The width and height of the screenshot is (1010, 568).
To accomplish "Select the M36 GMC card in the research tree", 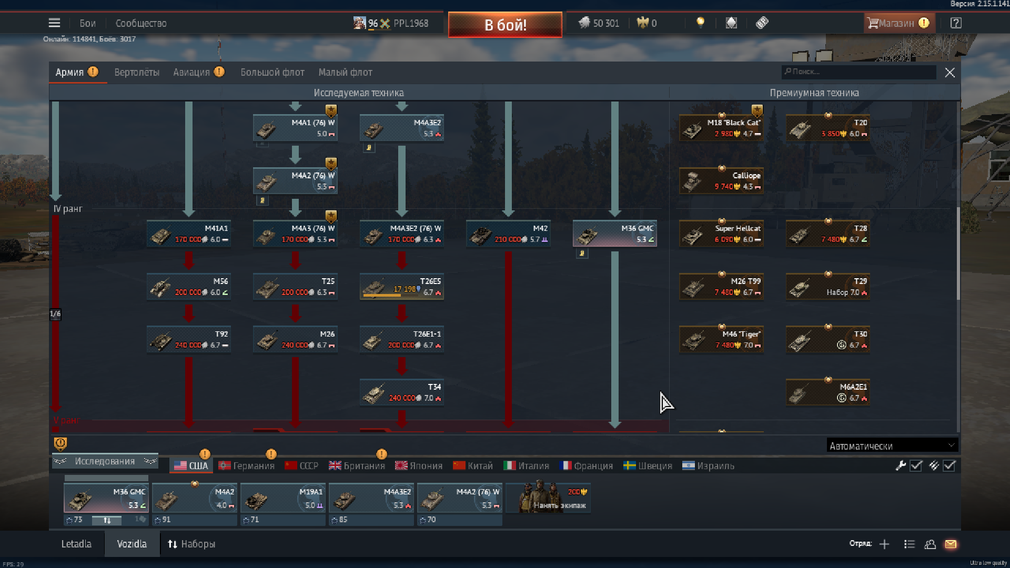I will [x=615, y=234].
